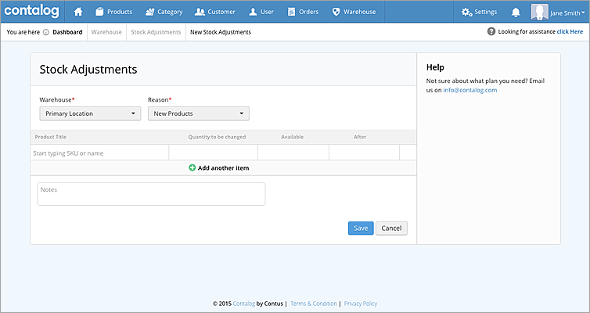The width and height of the screenshot is (590, 313).
Task: Click the notifications bell icon
Action: tap(516, 12)
